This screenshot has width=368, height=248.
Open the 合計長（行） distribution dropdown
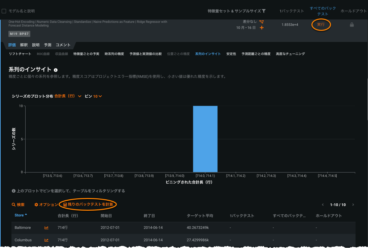[68, 96]
